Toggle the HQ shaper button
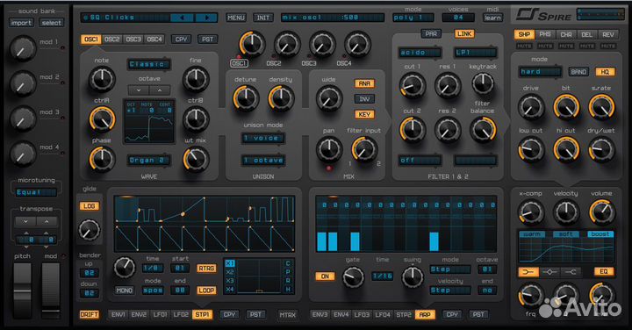 tap(605, 72)
